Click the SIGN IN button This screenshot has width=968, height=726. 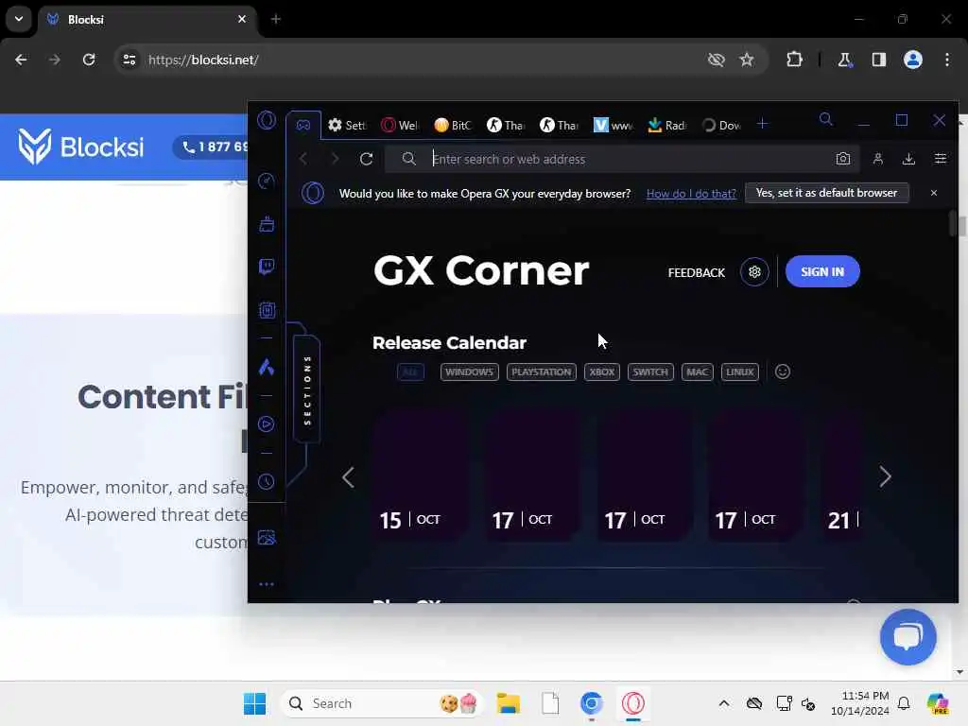tap(822, 271)
